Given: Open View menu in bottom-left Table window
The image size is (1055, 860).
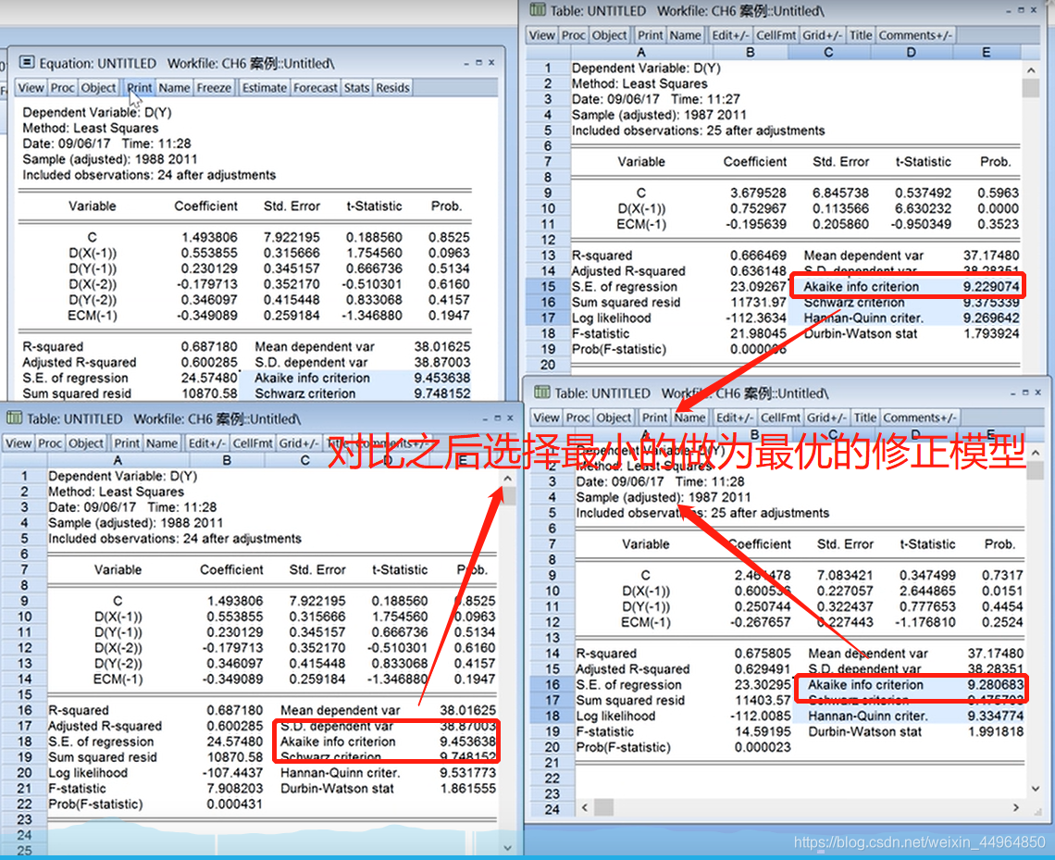Looking at the screenshot, I should pos(19,442).
